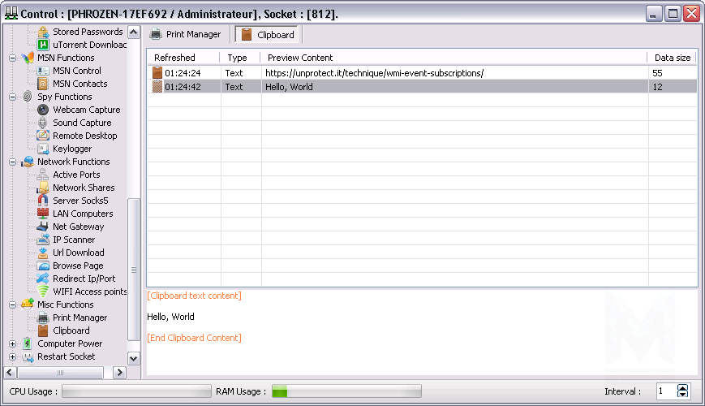This screenshot has width=705, height=406.
Task: Select the clipboard entry with unprotect.it URL
Action: (374, 73)
